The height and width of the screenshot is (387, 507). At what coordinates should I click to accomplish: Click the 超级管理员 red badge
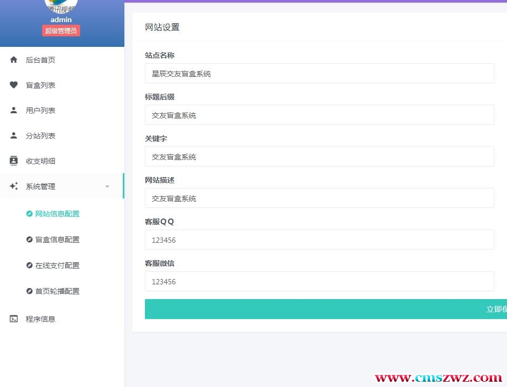click(x=61, y=31)
